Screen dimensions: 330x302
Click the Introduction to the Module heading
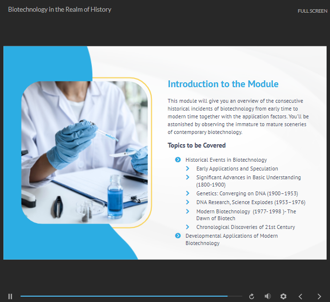[x=223, y=84]
